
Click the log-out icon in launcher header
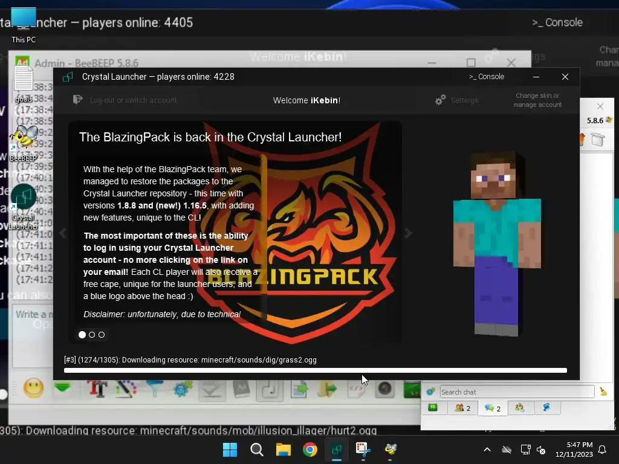78,100
